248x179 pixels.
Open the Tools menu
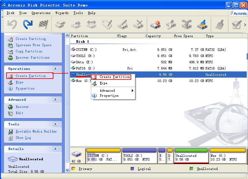78,13
